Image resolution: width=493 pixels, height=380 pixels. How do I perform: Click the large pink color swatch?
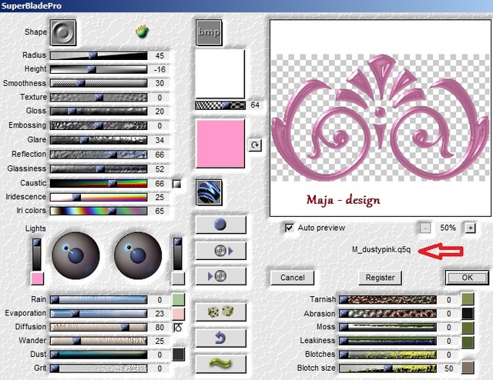(x=220, y=144)
